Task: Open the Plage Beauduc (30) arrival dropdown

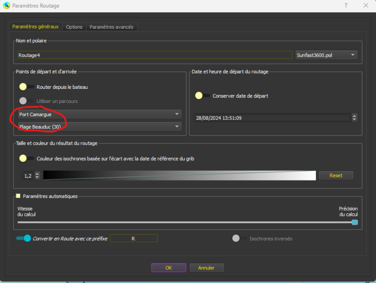Action: (100, 126)
